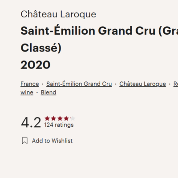Click the greyed-out fifth rating star
Viewport: 178px width, 178px height.
73,118
